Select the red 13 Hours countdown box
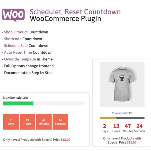 pos(27,122)
